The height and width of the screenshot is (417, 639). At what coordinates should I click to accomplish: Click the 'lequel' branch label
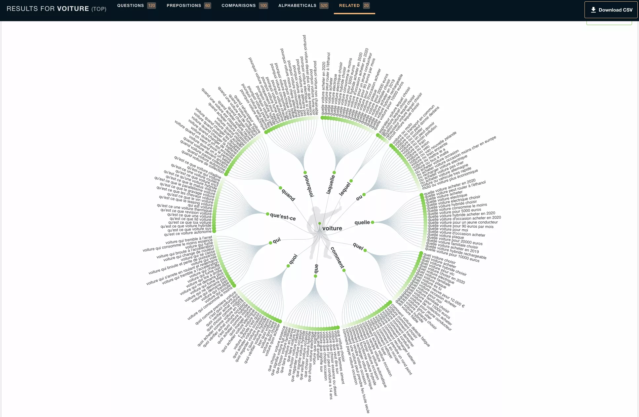coord(345,189)
